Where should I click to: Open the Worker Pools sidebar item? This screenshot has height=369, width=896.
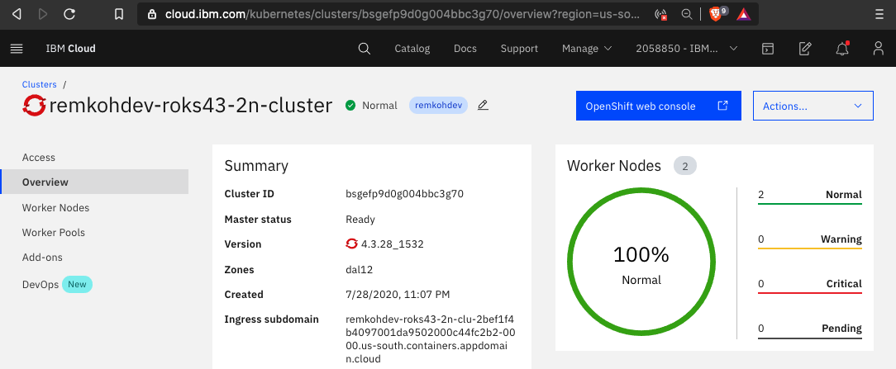pyautogui.click(x=53, y=233)
